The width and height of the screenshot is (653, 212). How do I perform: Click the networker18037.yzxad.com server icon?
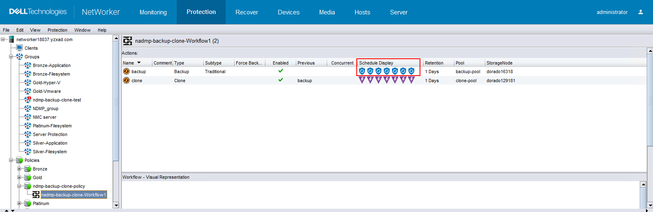click(12, 39)
